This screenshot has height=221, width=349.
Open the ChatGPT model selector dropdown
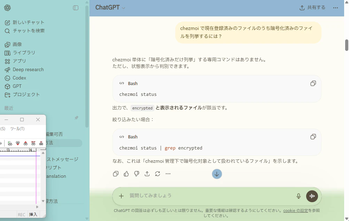pos(110,8)
